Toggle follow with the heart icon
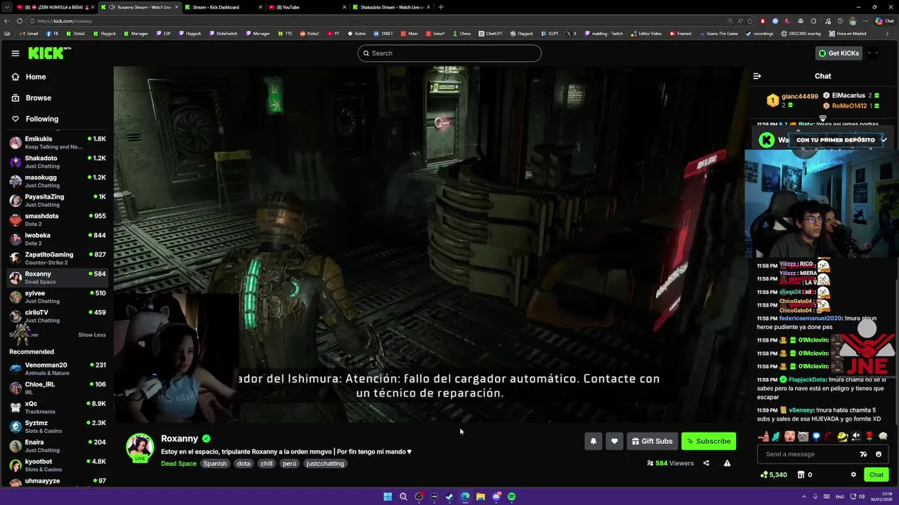899x505 pixels. [x=615, y=441]
